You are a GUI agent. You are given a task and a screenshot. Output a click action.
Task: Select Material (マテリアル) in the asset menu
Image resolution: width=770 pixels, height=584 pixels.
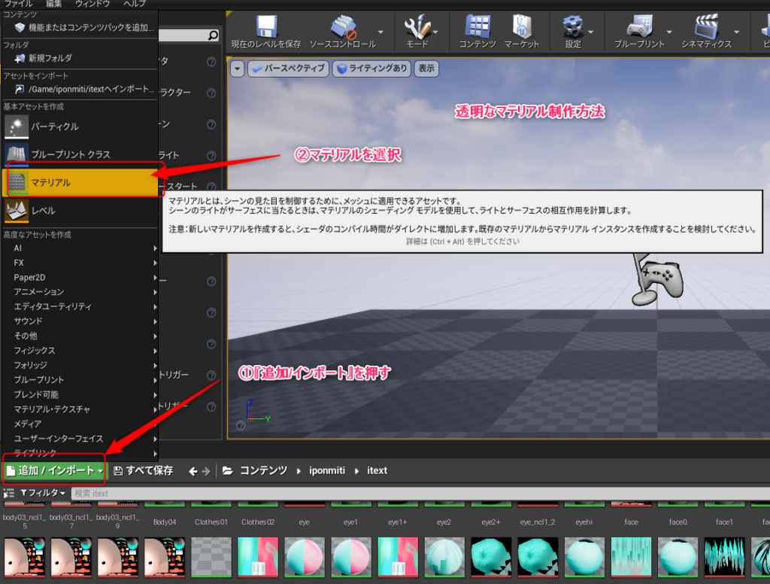pos(51,182)
